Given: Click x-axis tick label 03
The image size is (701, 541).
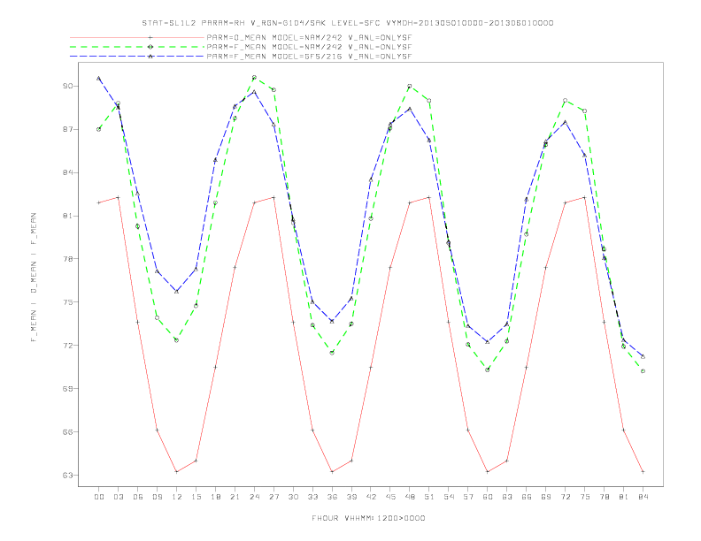Looking at the screenshot, I should [x=118, y=497].
